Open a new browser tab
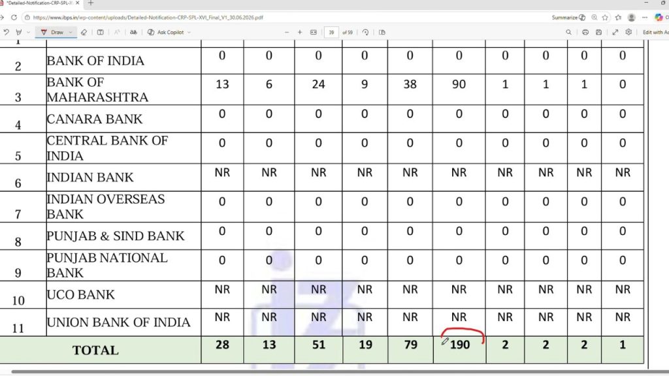 tap(90, 3)
